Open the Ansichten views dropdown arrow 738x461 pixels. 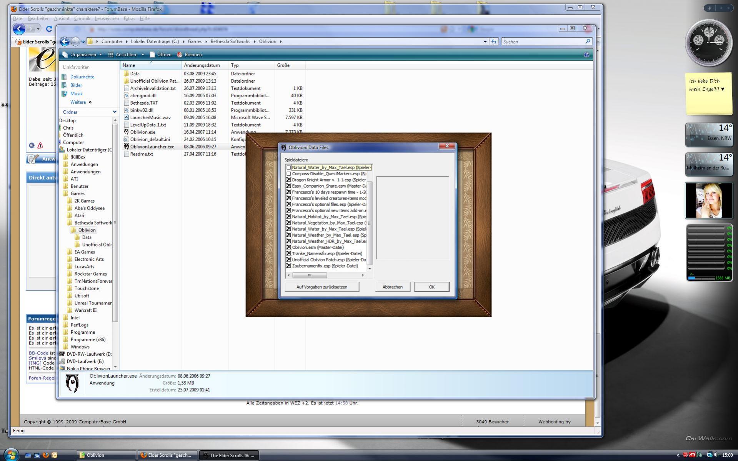[143, 55]
